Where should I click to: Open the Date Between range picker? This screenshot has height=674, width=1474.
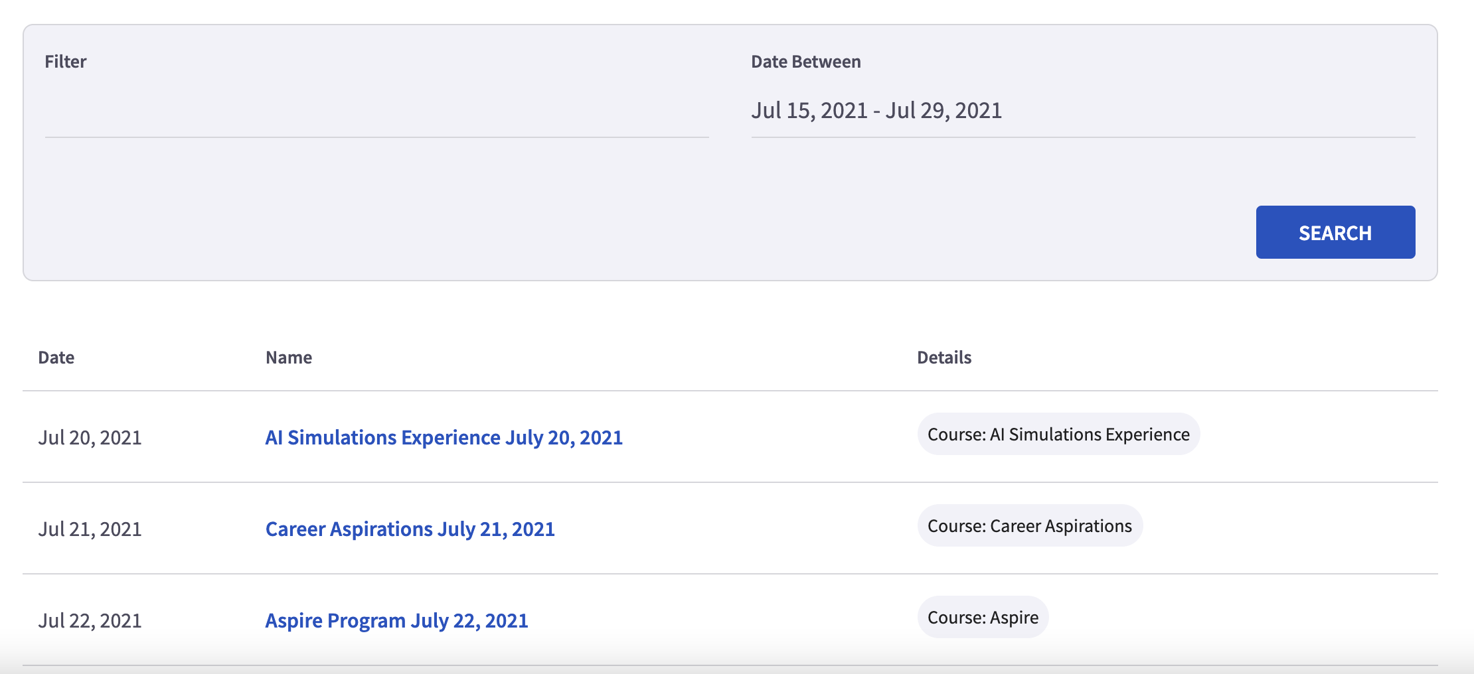point(1082,111)
